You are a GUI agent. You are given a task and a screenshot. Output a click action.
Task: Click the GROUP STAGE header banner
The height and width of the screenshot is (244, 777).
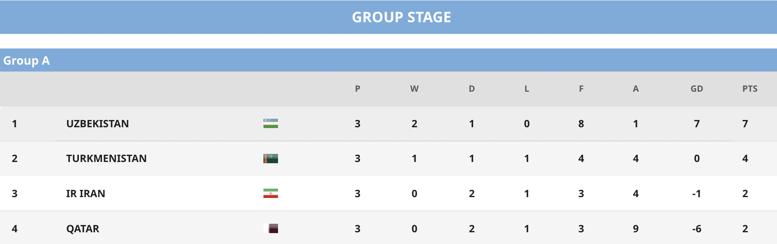point(388,17)
